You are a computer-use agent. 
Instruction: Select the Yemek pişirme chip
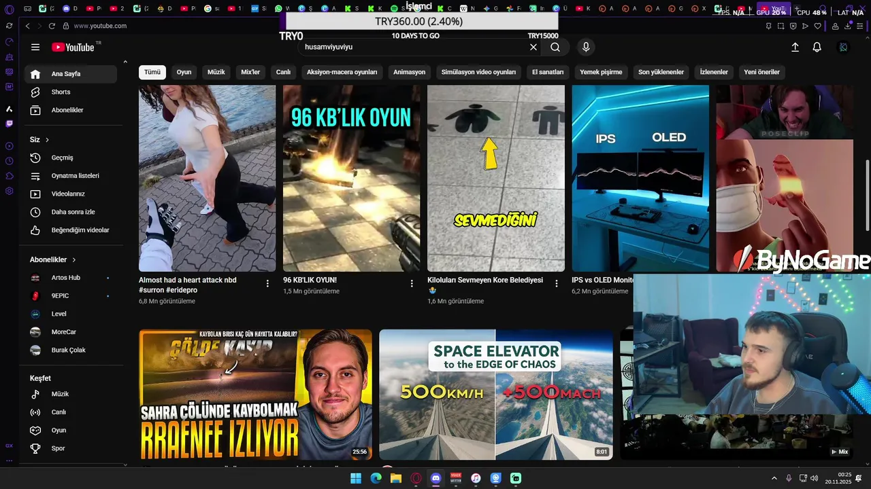601,72
